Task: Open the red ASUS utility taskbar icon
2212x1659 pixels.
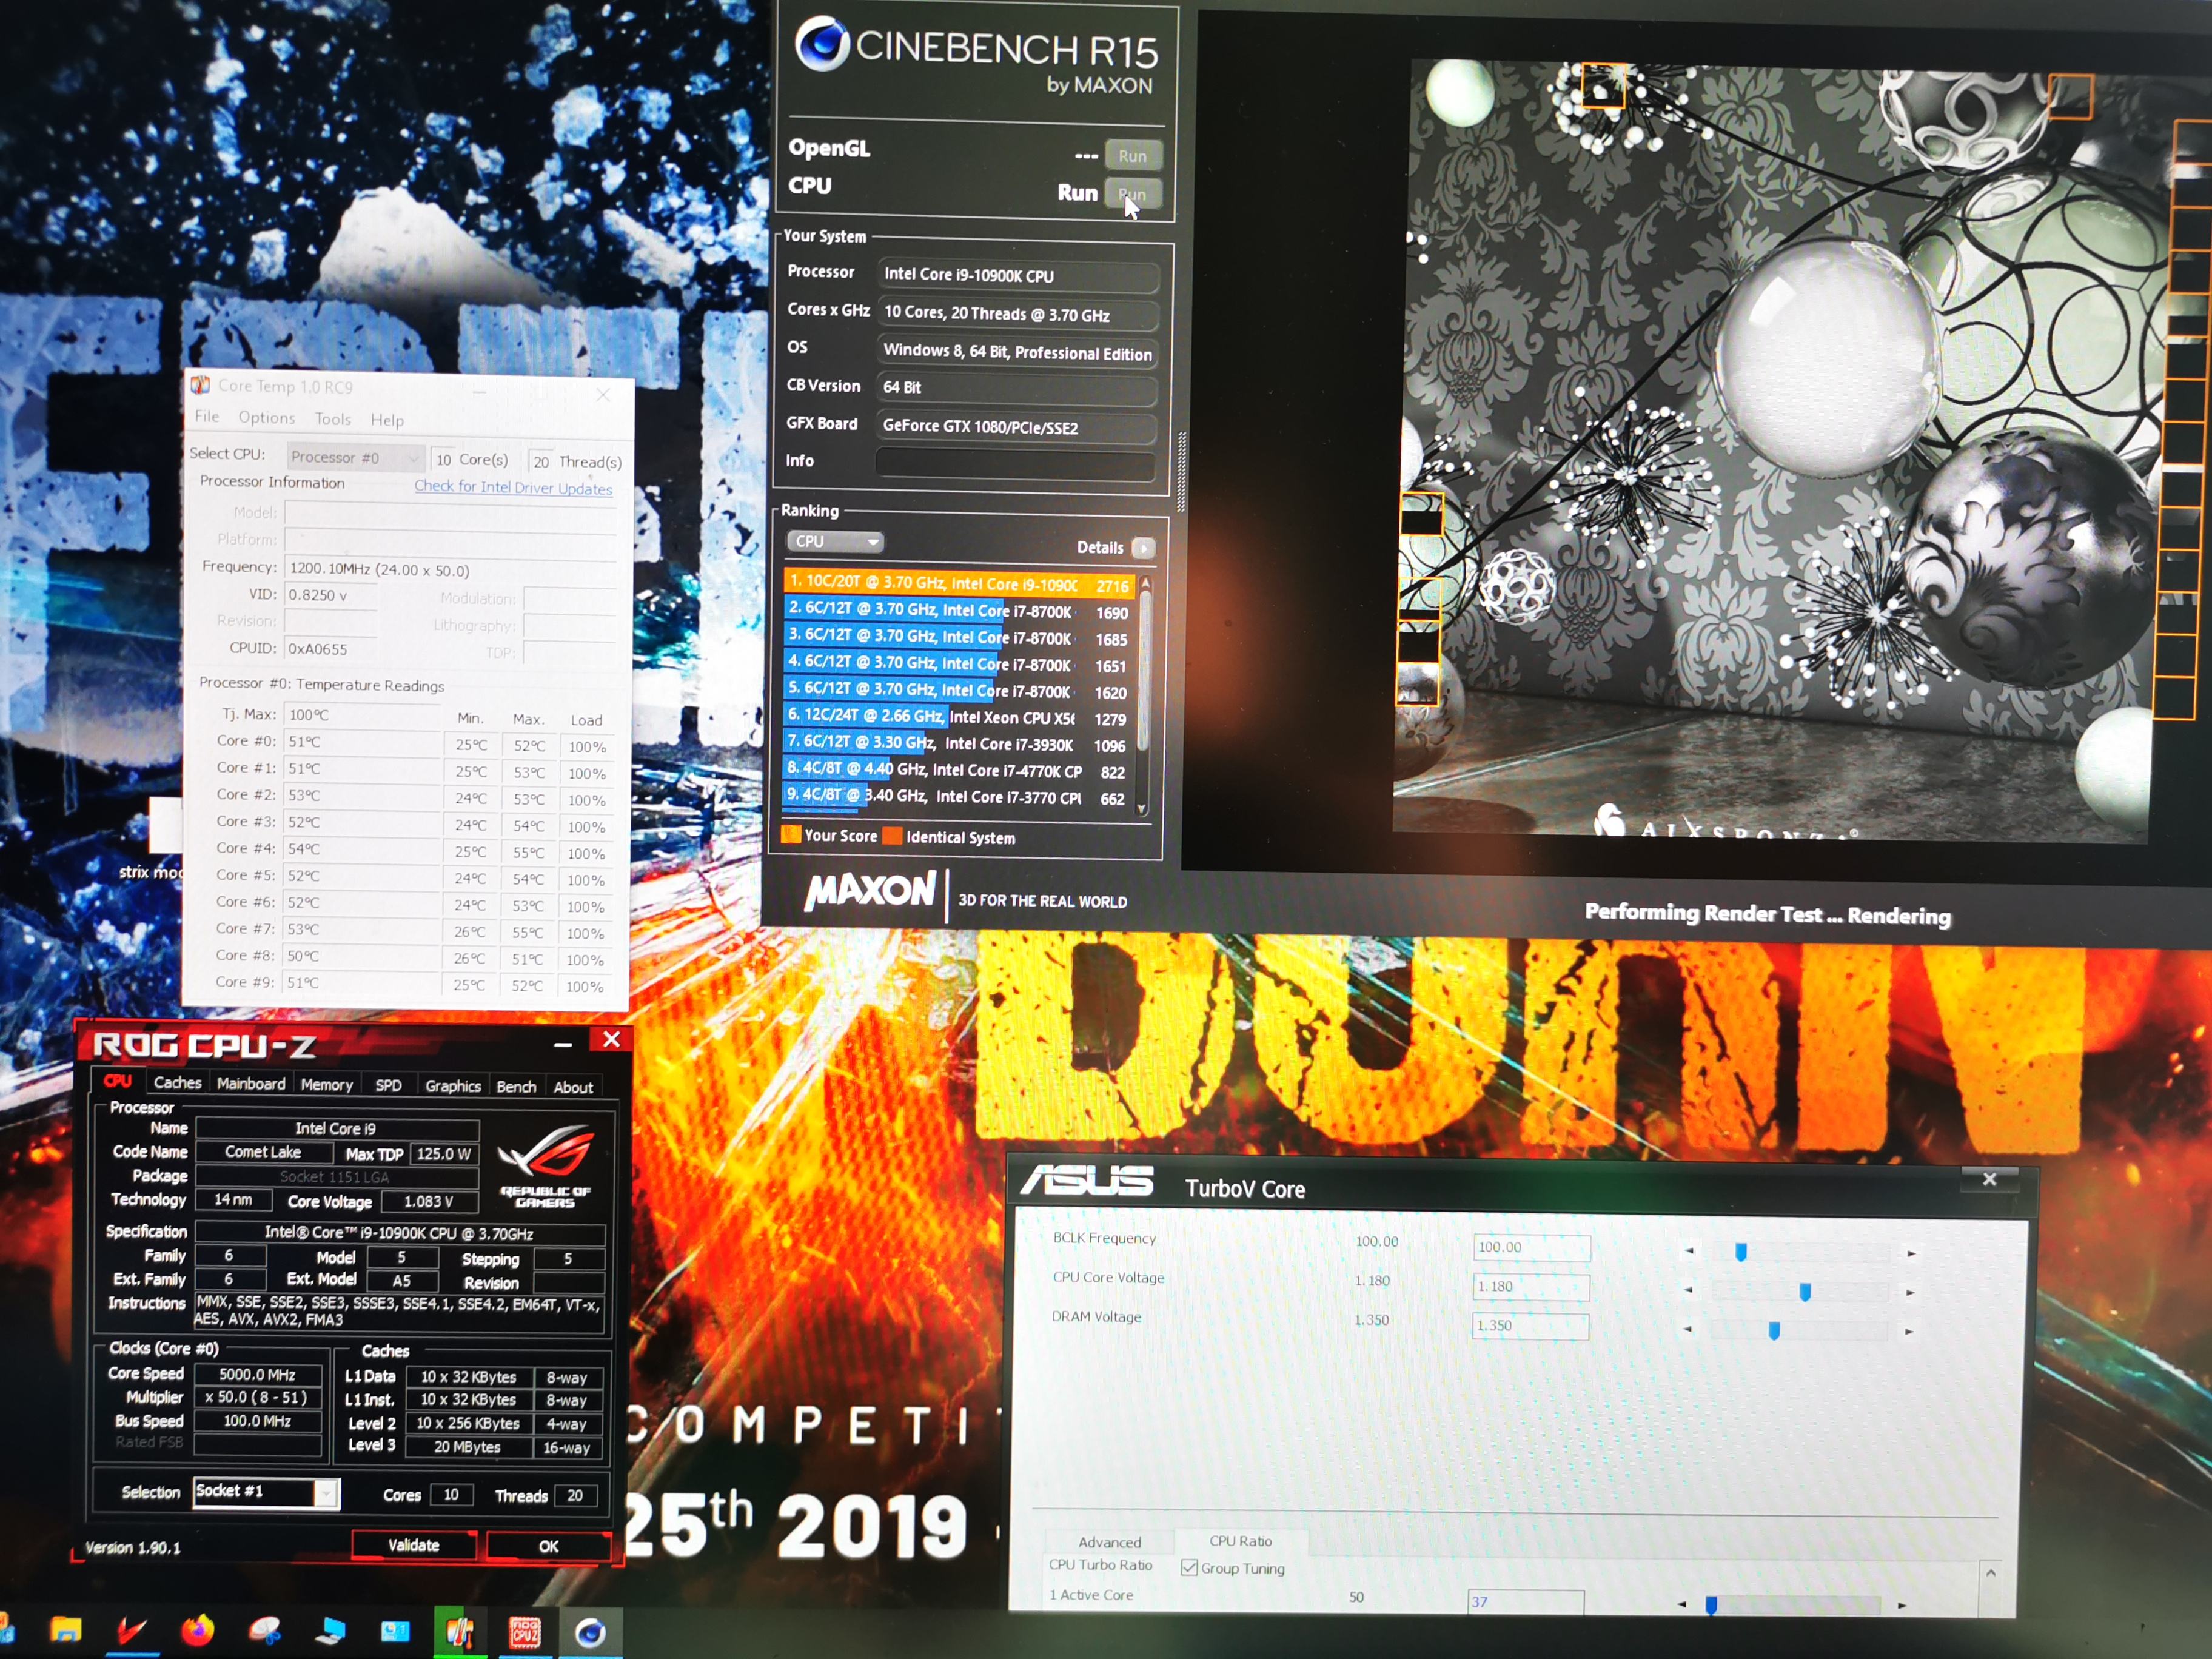Action: tap(131, 1631)
